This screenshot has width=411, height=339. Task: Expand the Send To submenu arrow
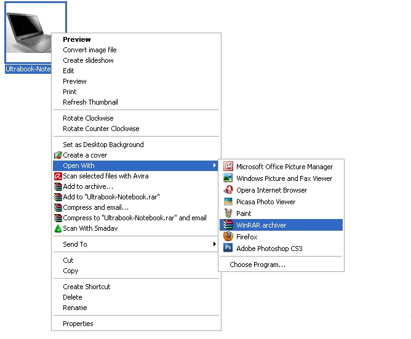215,244
